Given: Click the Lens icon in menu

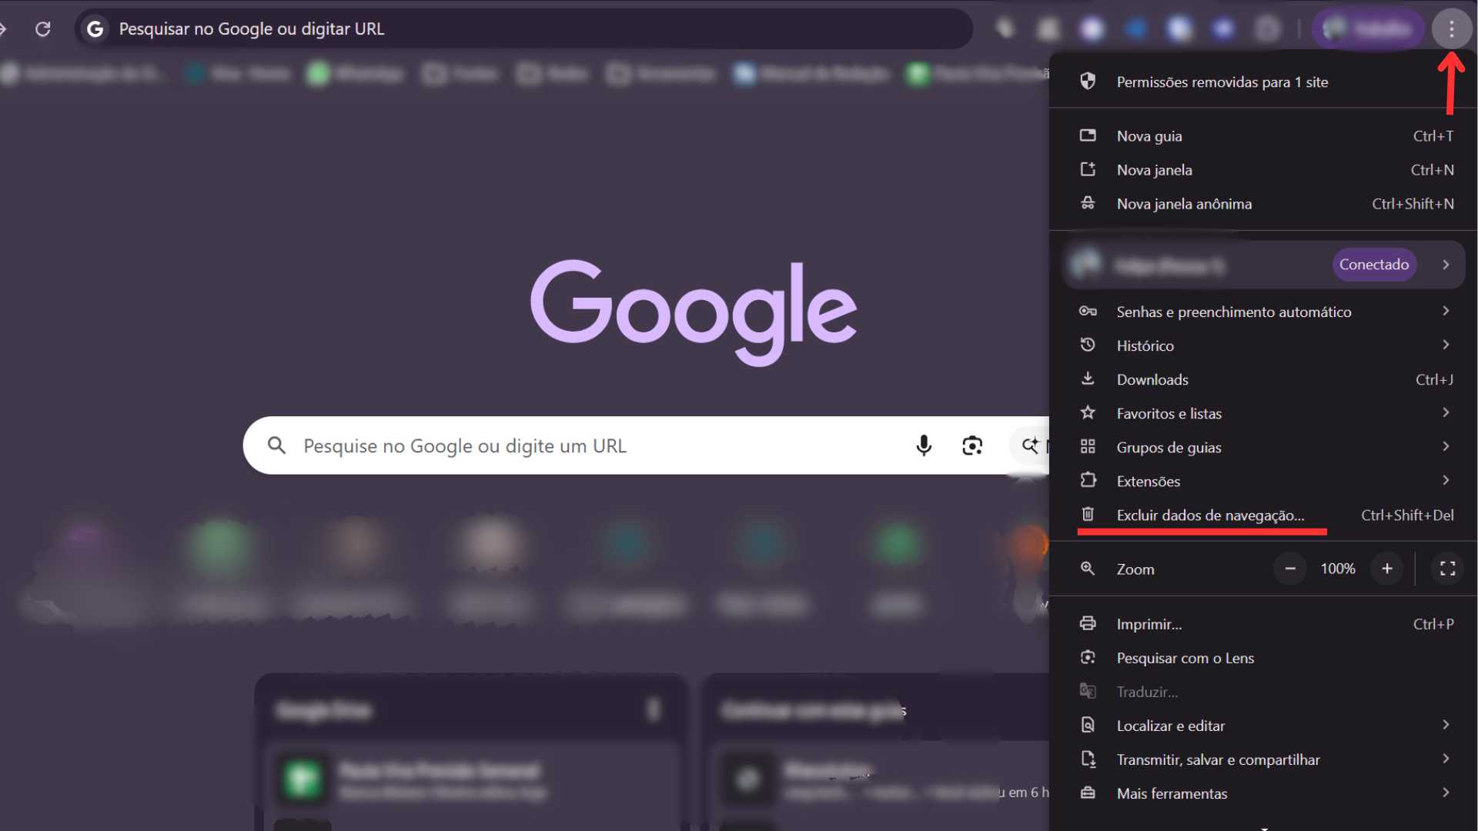Looking at the screenshot, I should (x=1088, y=657).
